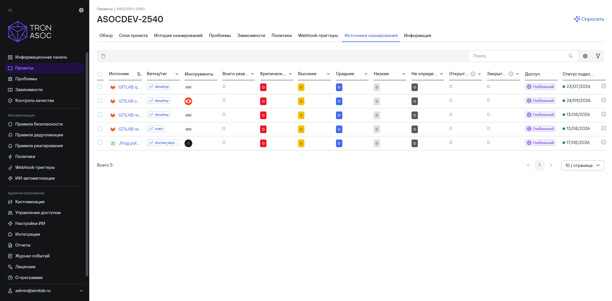Click the trash delete icon in toolbar
The height and width of the screenshot is (301, 612).
[x=103, y=56]
